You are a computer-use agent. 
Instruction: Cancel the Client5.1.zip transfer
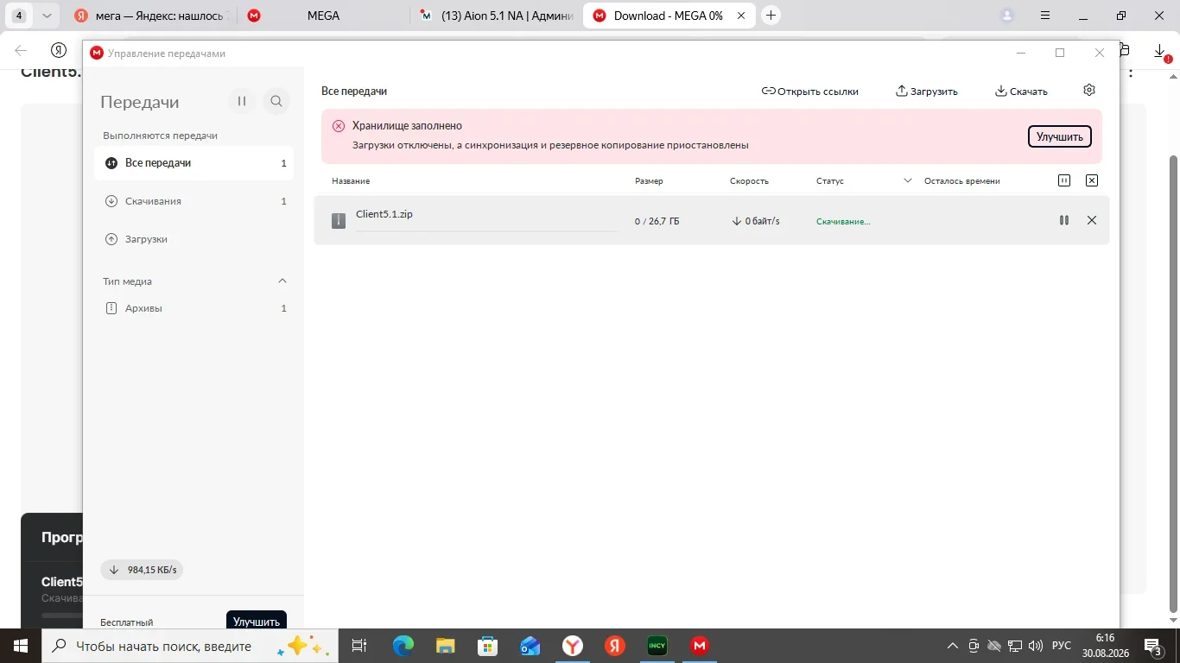tap(1092, 220)
